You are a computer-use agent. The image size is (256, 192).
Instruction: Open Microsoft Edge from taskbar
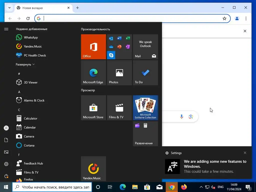(122, 187)
